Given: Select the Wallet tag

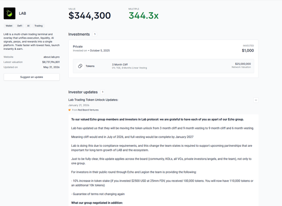Looking at the screenshot, I should 9,26.
